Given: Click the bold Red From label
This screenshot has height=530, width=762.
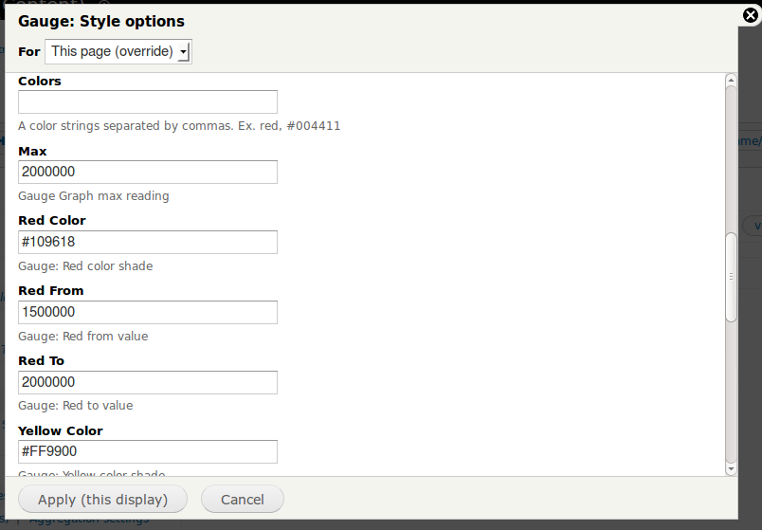Looking at the screenshot, I should tap(51, 291).
